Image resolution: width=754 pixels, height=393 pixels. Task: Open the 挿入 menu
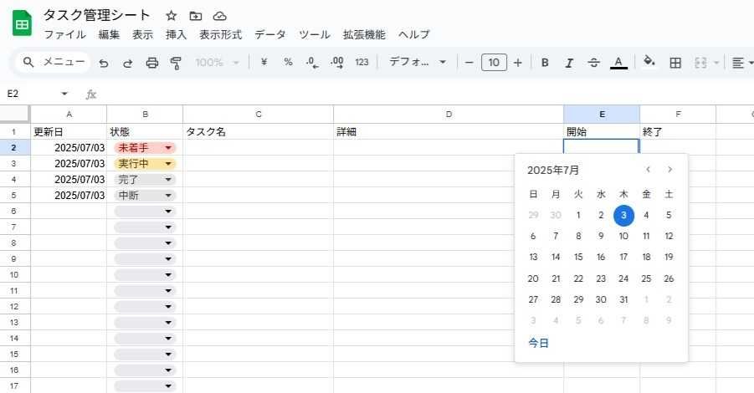[176, 34]
